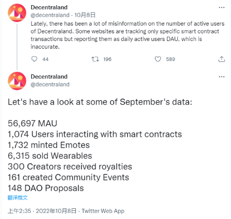Click the @decentraland handle in first tweet
231x219 pixels.
(50, 15)
